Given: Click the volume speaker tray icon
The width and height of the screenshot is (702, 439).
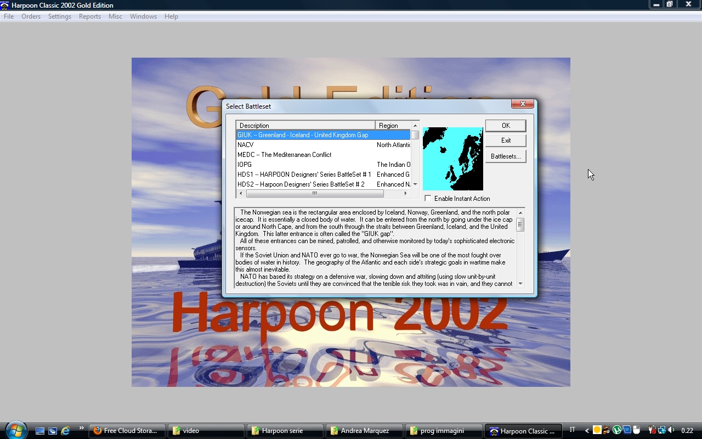Looking at the screenshot, I should pos(671,430).
